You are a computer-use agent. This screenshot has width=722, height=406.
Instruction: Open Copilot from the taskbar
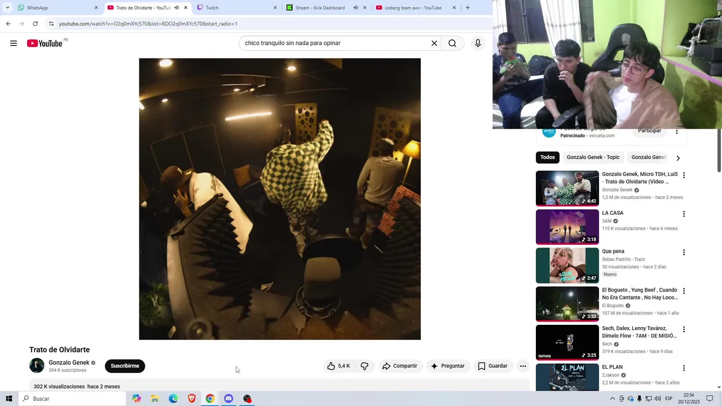click(x=137, y=399)
